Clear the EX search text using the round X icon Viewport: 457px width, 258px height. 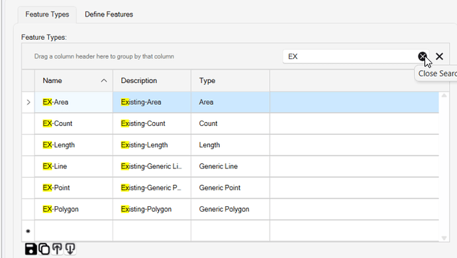pos(423,56)
